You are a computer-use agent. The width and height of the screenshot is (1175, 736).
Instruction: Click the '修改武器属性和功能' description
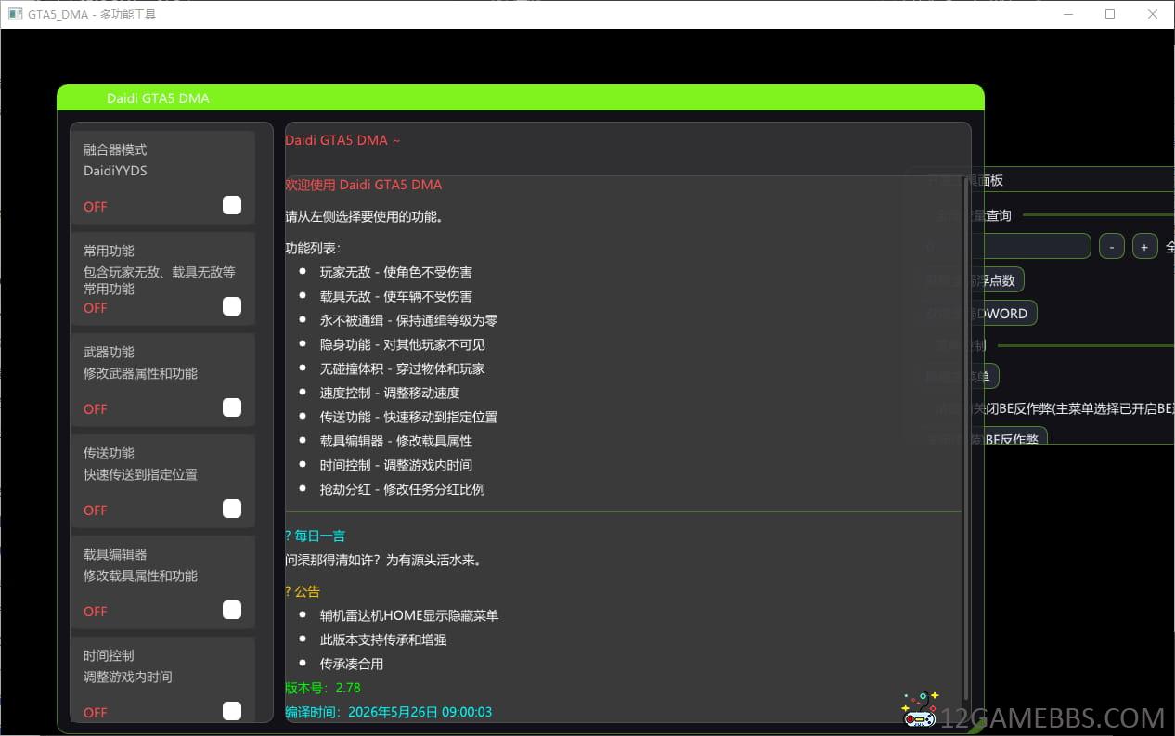coord(140,373)
